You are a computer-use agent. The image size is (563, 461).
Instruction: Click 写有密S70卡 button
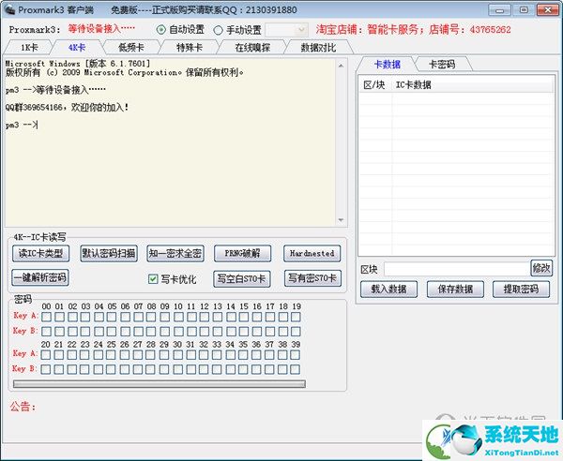click(x=312, y=278)
